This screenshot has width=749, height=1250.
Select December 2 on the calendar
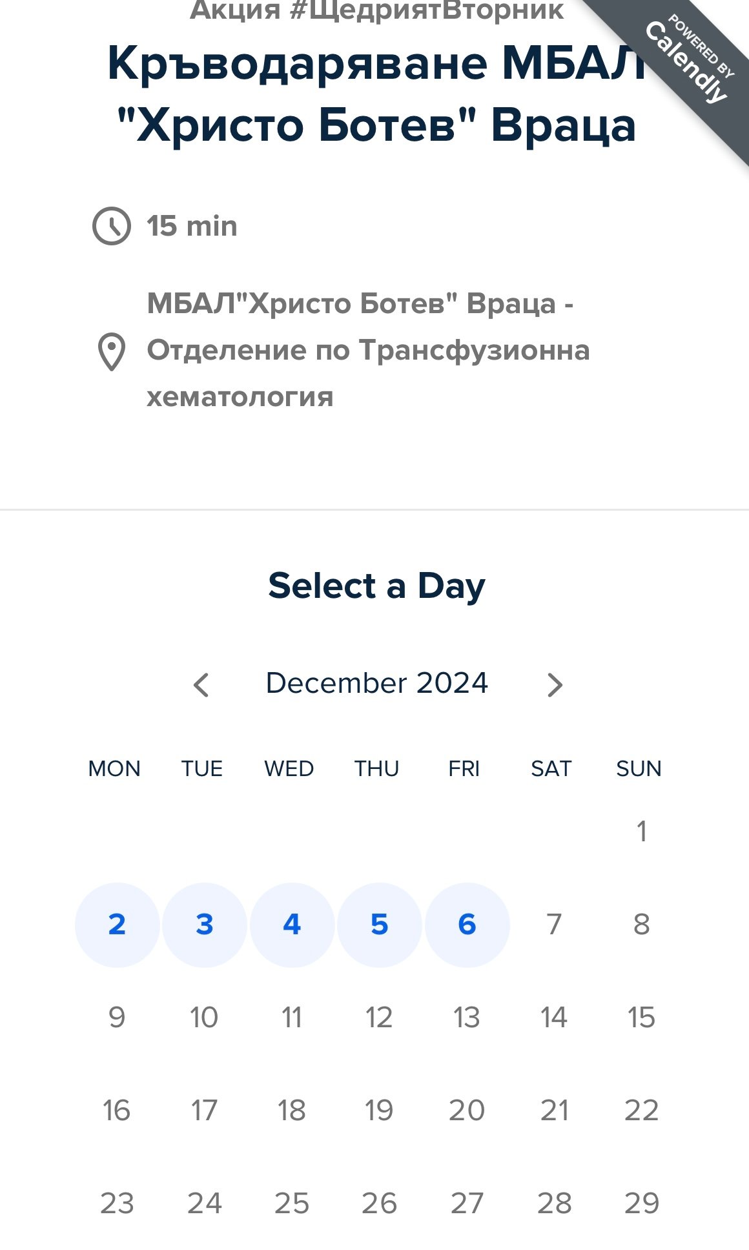[x=117, y=925]
